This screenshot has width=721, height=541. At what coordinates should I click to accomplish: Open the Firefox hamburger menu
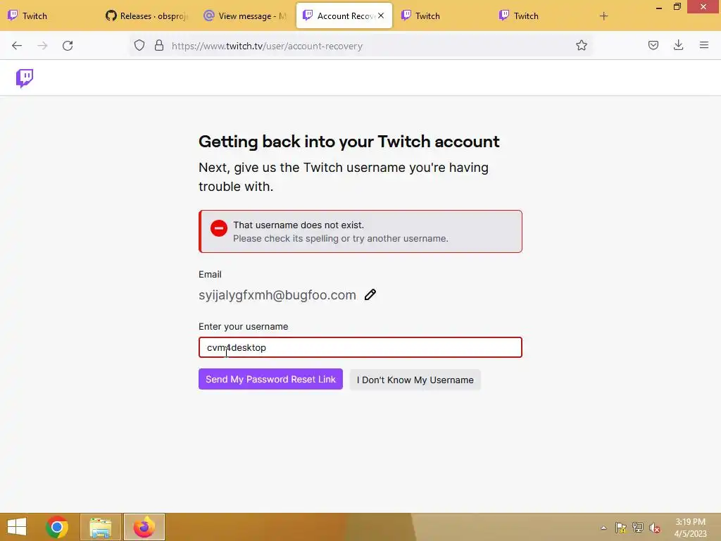(x=703, y=45)
